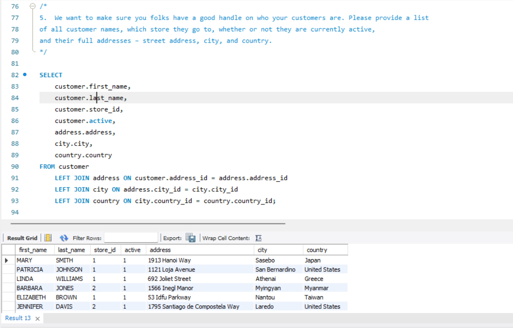
Task: Click the editor horizontal scrollbar
Action: pyautogui.click(x=148, y=224)
